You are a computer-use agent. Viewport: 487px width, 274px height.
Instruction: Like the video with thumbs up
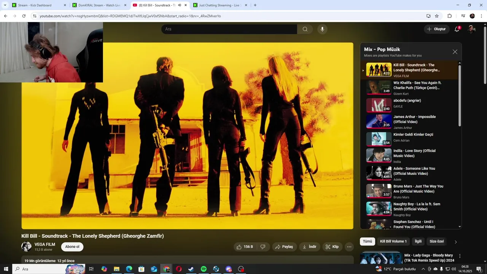pyautogui.click(x=244, y=247)
